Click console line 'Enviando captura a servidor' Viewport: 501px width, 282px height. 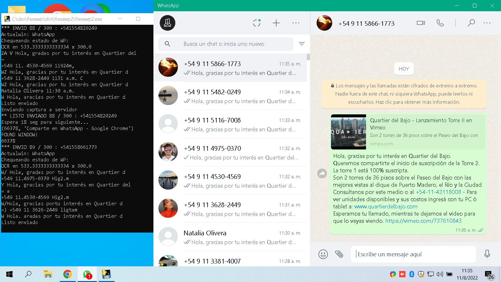click(x=39, y=110)
